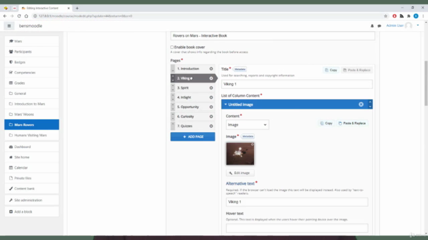Select the 4. InSight page tab

(x=193, y=97)
